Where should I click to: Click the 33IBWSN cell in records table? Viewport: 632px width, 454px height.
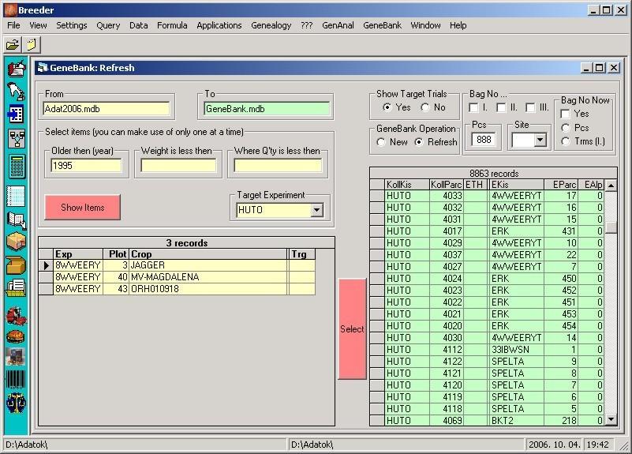coord(516,350)
